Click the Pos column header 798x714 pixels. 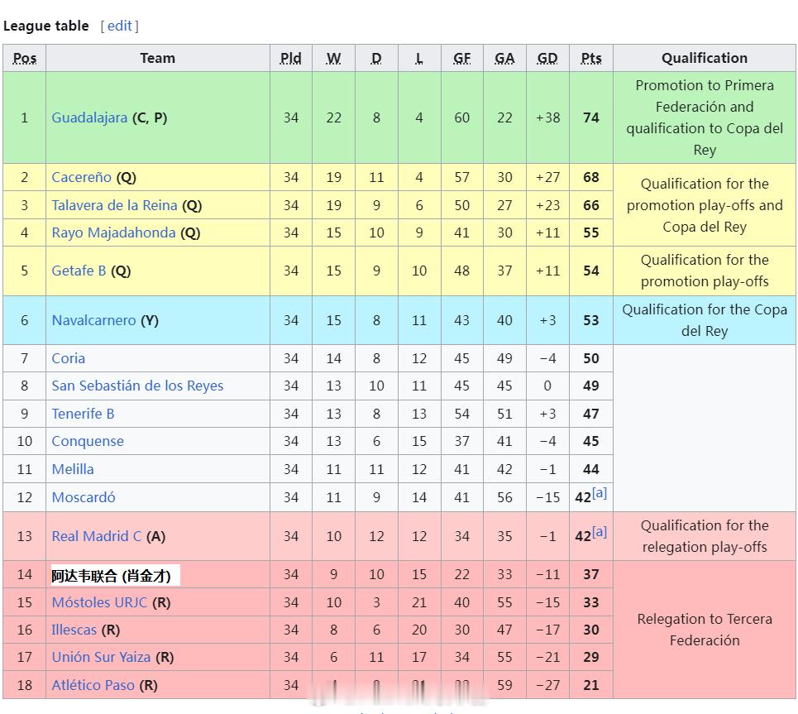tap(25, 58)
